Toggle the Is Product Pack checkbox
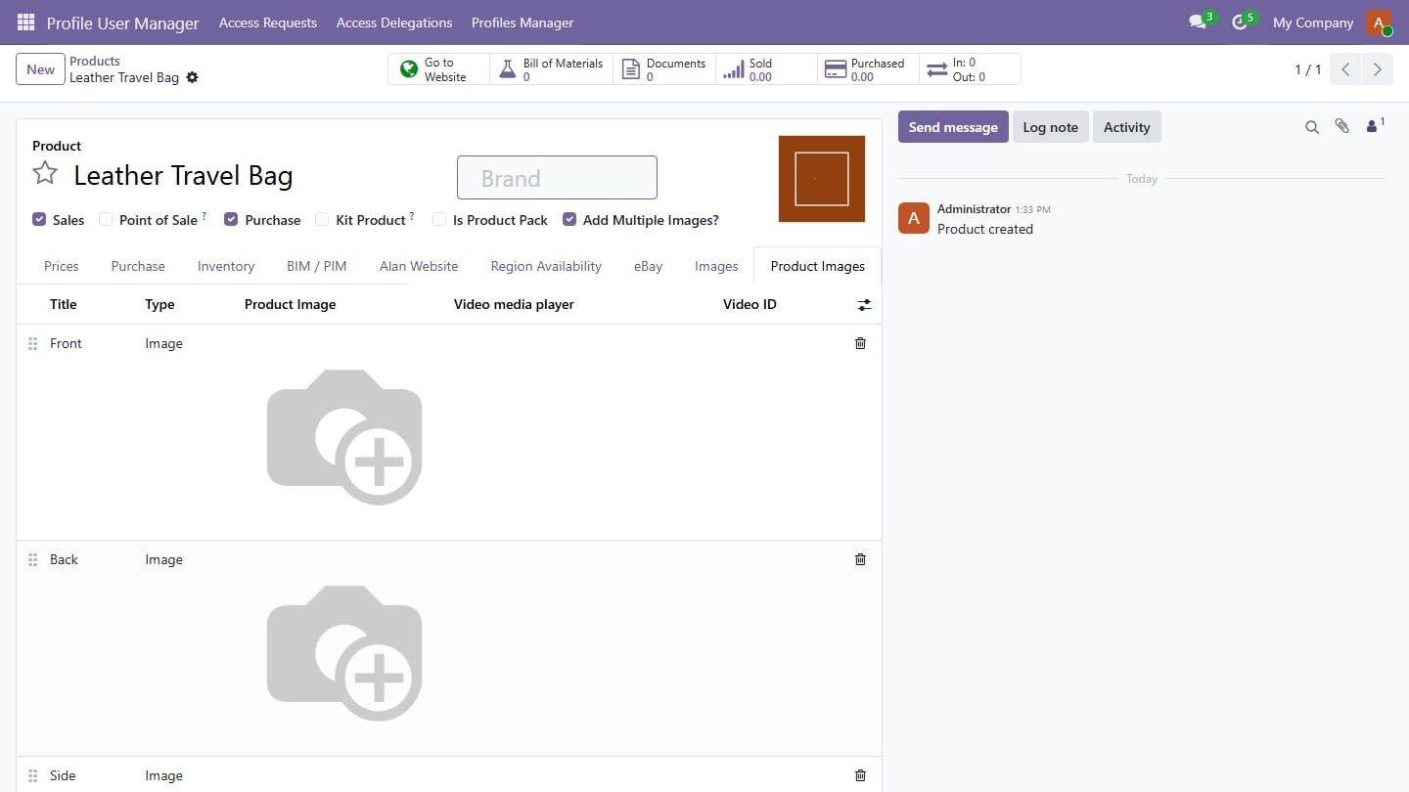 [x=439, y=219]
